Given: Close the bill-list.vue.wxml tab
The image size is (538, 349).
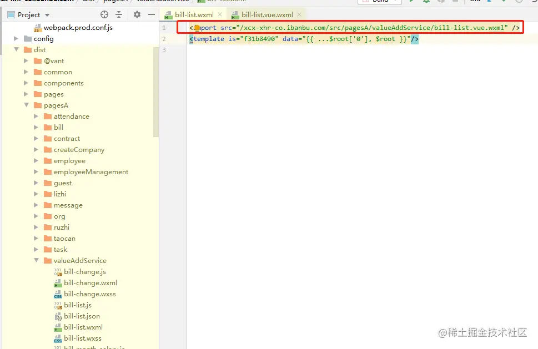Looking at the screenshot, I should click(299, 14).
